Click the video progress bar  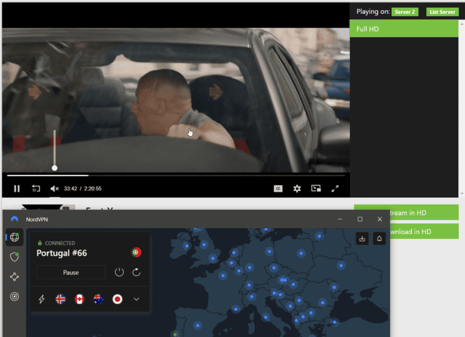point(176,175)
